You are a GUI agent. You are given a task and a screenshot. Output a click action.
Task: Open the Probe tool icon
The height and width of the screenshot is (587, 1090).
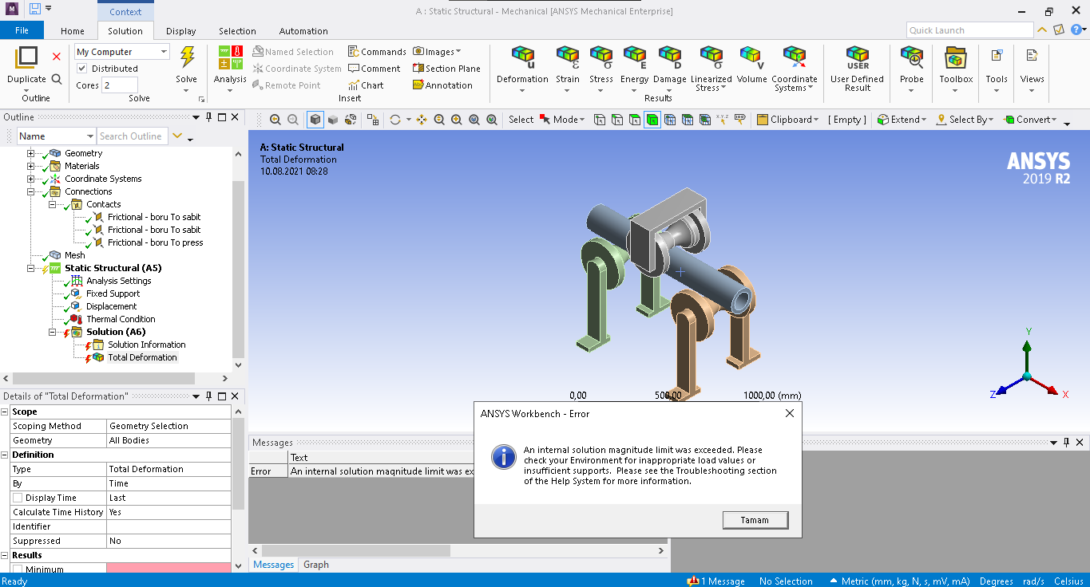click(x=911, y=57)
